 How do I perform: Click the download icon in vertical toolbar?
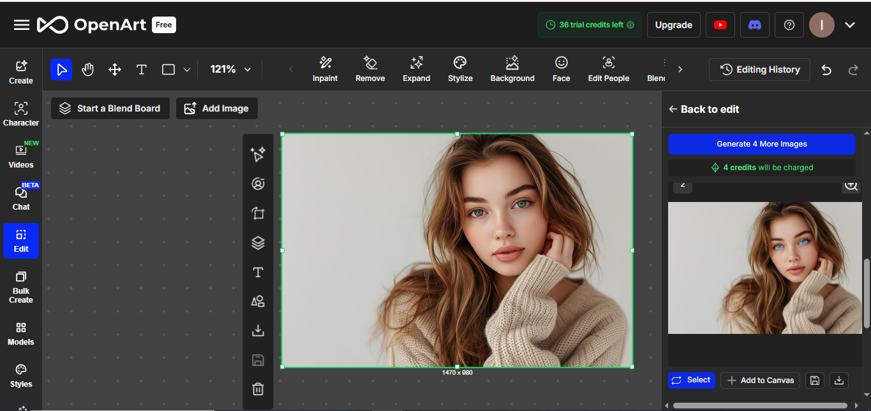click(x=258, y=330)
